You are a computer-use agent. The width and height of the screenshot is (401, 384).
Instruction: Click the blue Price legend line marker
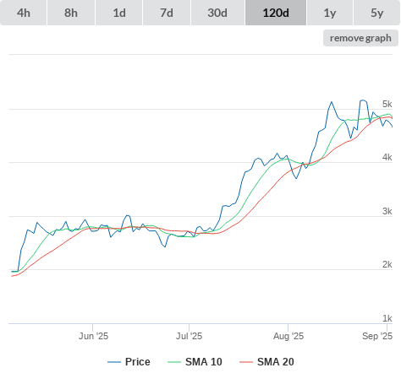click(114, 362)
